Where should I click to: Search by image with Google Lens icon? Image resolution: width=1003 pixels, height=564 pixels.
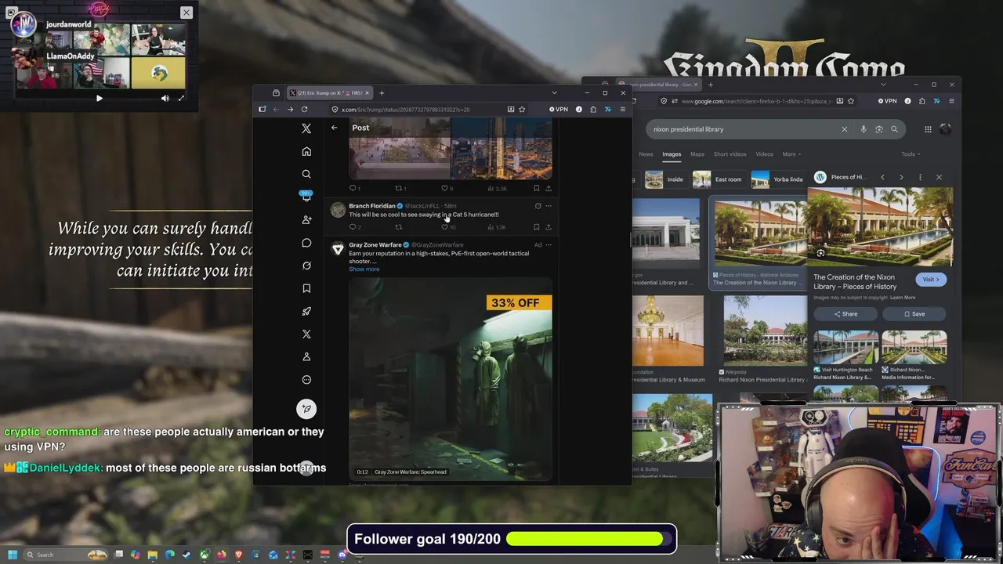879,129
